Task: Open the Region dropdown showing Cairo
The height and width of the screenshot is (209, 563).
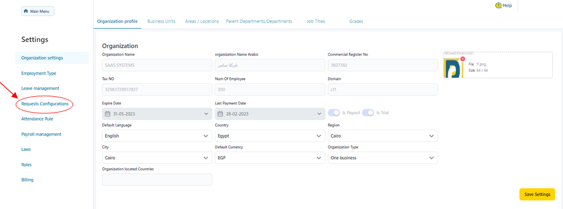Action: (383, 136)
